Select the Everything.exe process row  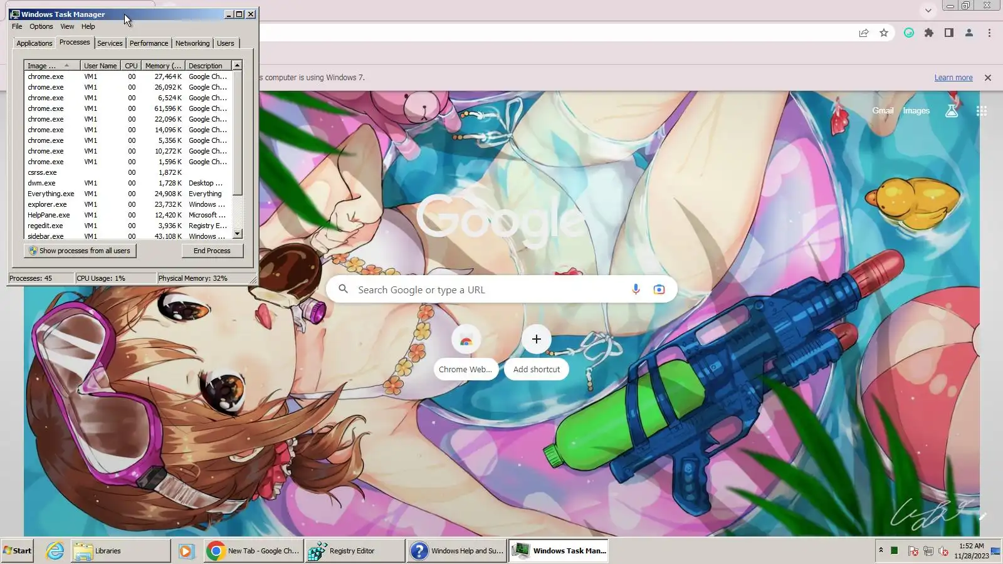(129, 194)
